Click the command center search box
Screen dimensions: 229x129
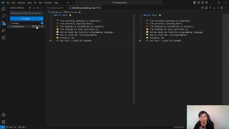pyautogui.click(x=119, y=3)
